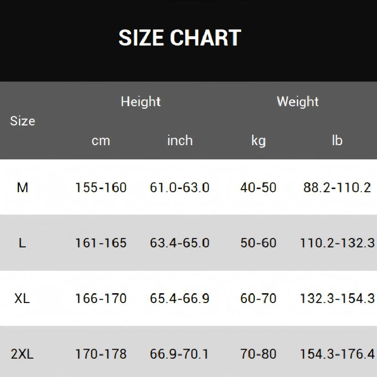377x377 pixels.
Task: Click the 50-60 kg weight cell
Action: (258, 243)
